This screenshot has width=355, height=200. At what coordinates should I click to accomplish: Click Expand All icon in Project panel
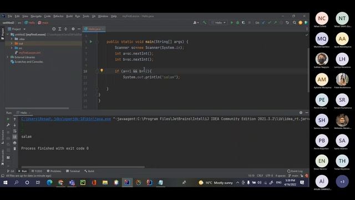60,29
